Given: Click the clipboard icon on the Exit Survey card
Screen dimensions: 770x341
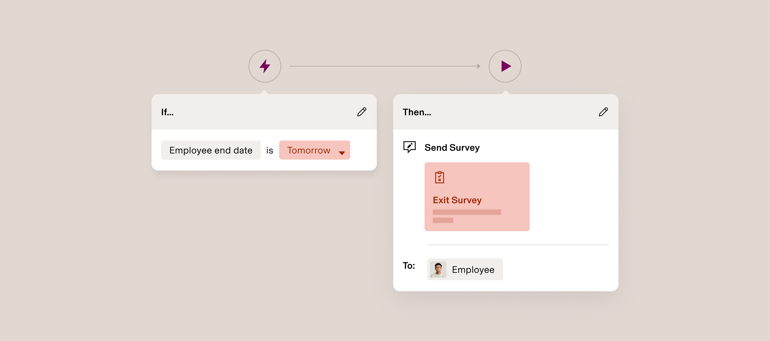Looking at the screenshot, I should [440, 177].
